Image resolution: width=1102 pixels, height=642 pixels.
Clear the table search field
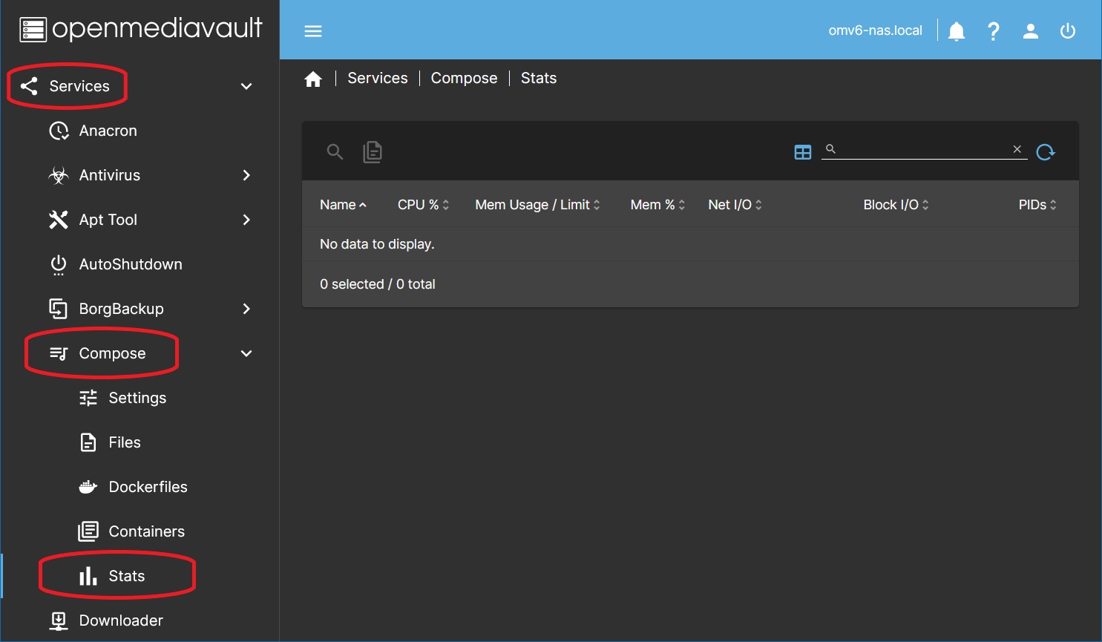(x=1017, y=149)
